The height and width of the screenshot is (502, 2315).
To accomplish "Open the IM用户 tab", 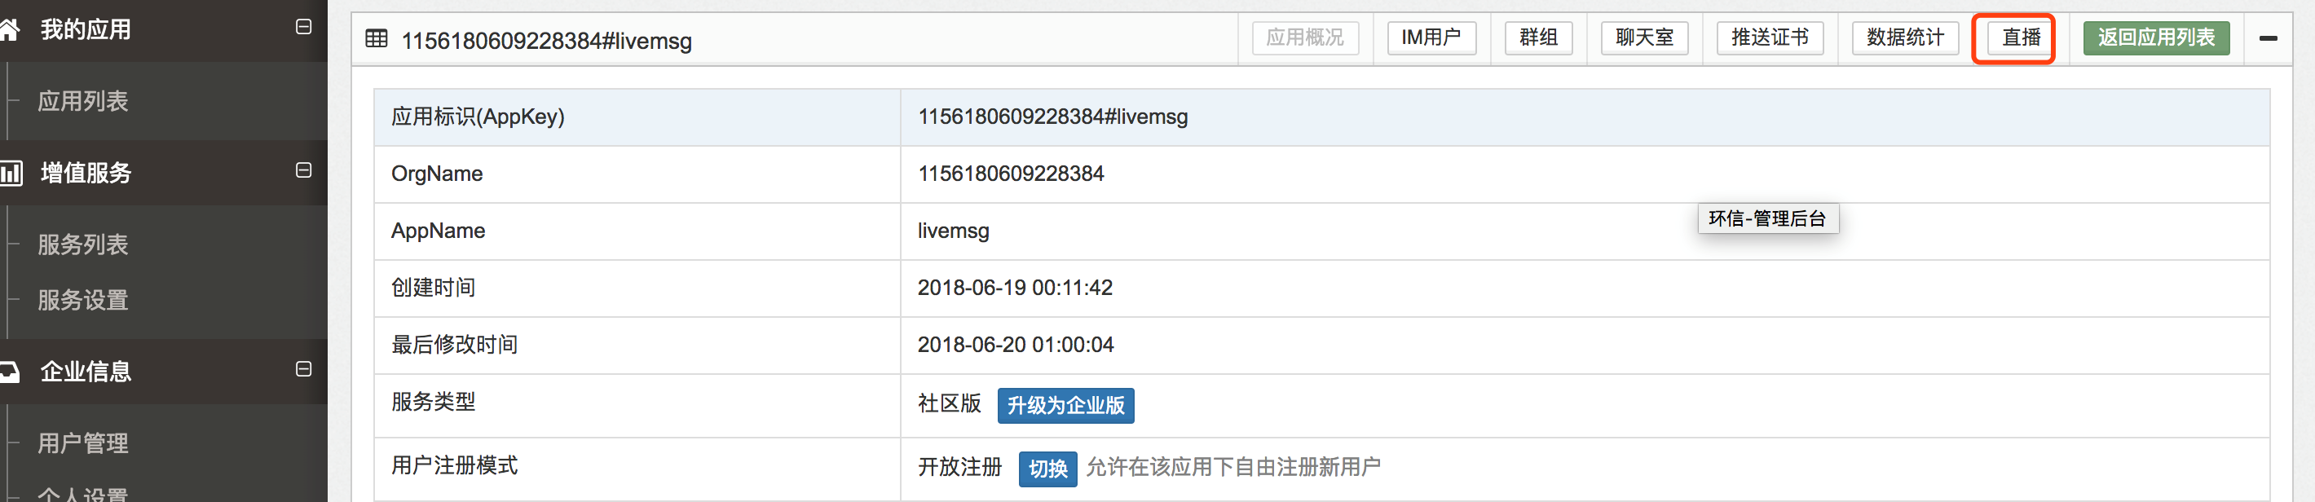I will pos(1431,37).
